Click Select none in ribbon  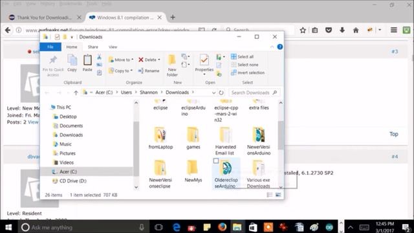[245, 65]
